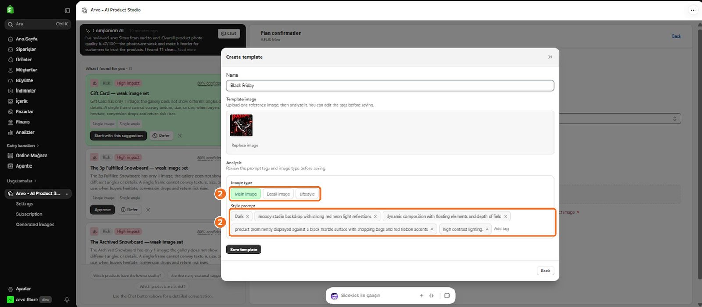Click the Ara search field
This screenshot has height=307, width=702.
coord(38,25)
